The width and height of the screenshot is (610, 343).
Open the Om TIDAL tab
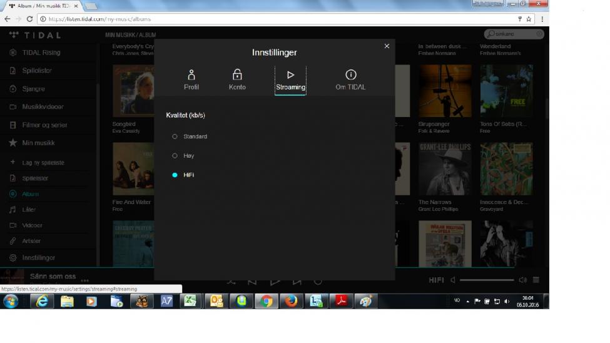[350, 80]
